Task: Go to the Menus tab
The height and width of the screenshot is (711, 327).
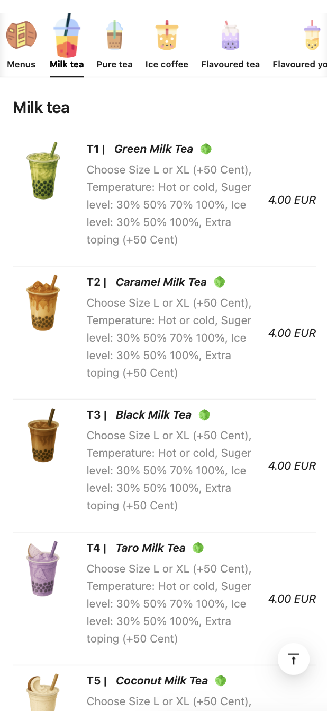Action: (21, 64)
